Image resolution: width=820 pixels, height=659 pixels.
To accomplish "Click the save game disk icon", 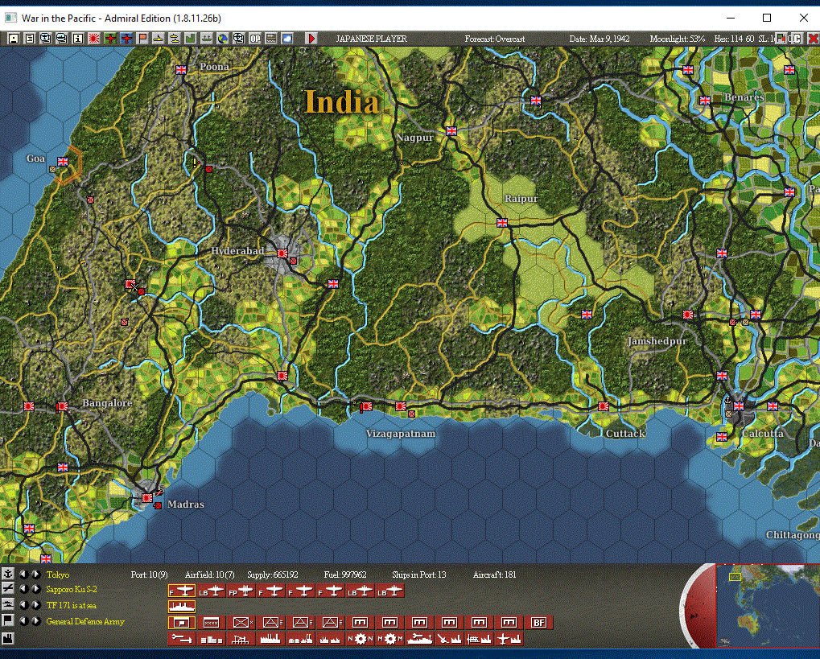I will pyautogui.click(x=14, y=38).
